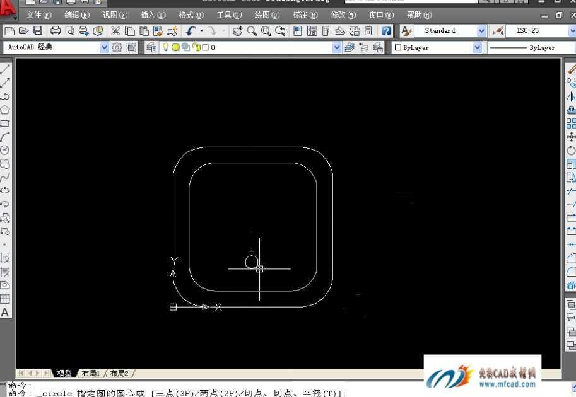Image resolution: width=576 pixels, height=397 pixels.
Task: Open the 编辑 menu
Action: [x=77, y=15]
